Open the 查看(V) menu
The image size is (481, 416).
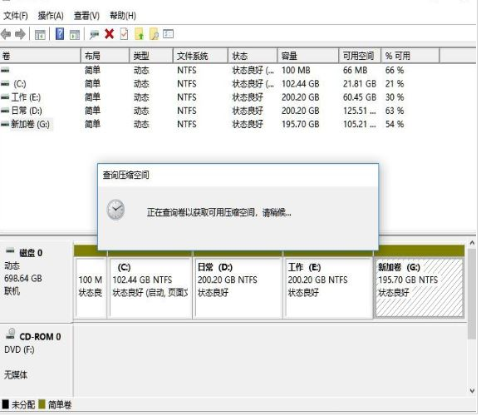pyautogui.click(x=86, y=15)
